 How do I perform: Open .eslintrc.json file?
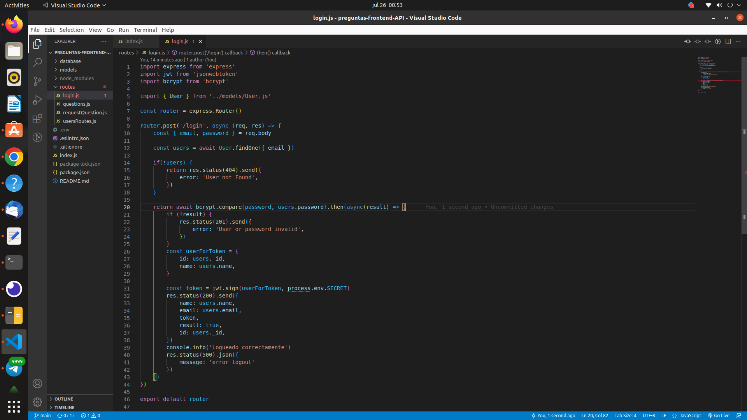pos(80,138)
